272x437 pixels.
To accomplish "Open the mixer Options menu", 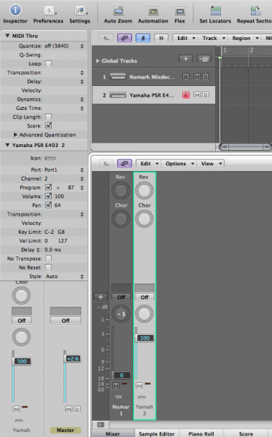I will 179,164.
